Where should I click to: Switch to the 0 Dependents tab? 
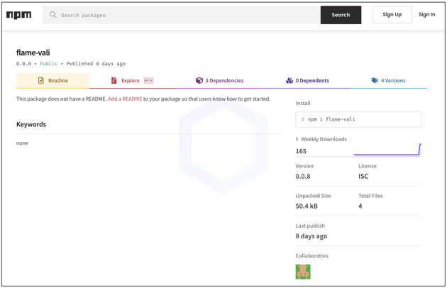click(308, 81)
